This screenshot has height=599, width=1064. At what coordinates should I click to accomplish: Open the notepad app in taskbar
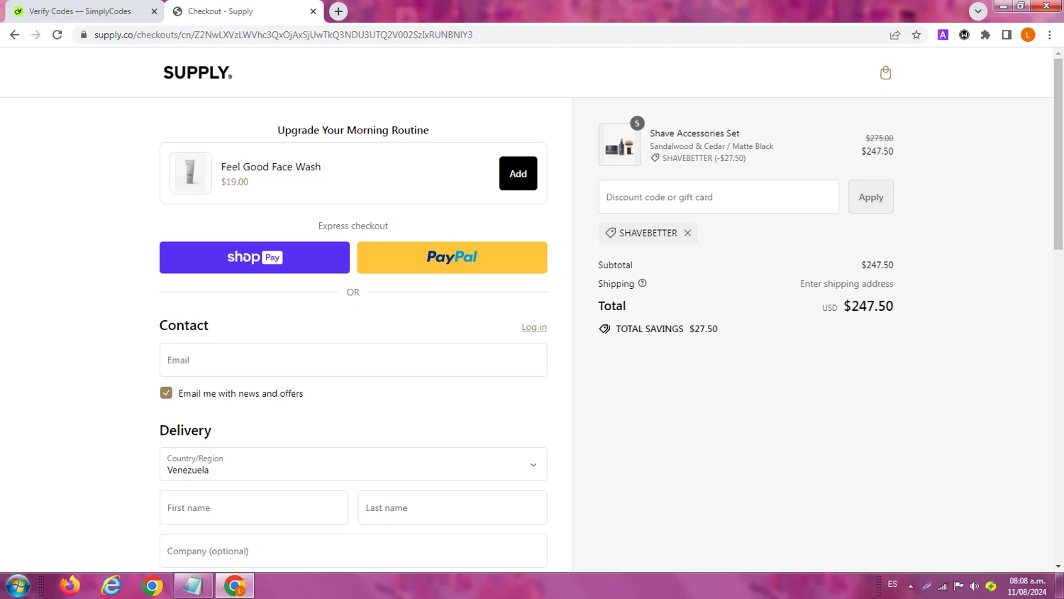[193, 586]
